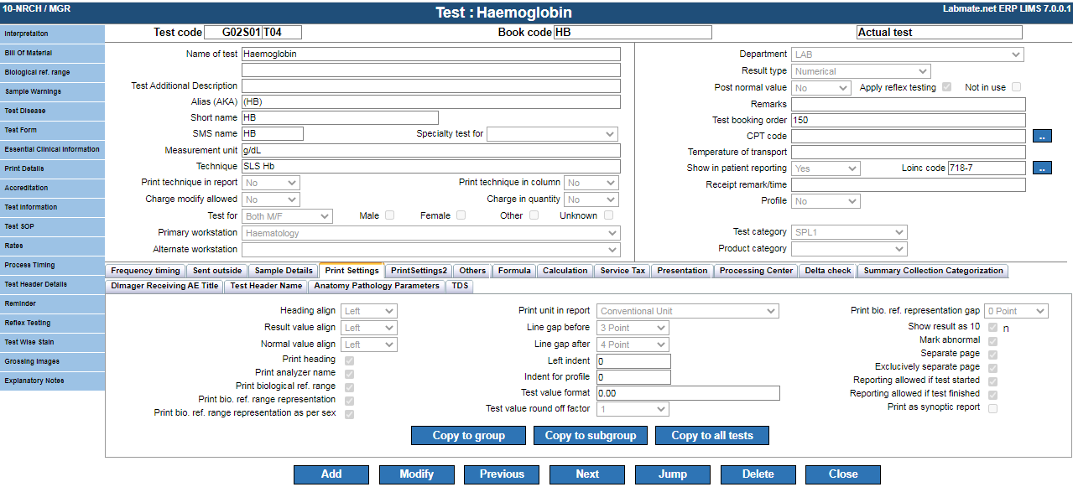
Task: Open the Line gap before dropdown
Action: coord(633,328)
